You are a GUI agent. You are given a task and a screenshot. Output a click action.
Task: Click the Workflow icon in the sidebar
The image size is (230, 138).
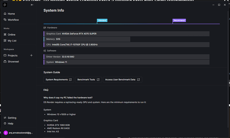[x=5, y=20]
